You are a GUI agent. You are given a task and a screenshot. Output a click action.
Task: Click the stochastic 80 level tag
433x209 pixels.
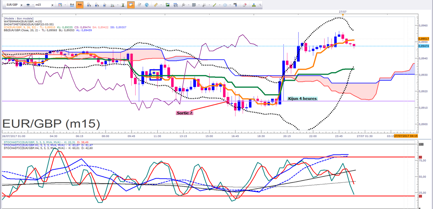421,157
